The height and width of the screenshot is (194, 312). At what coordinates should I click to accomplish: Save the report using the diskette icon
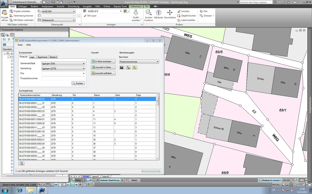click(x=122, y=67)
